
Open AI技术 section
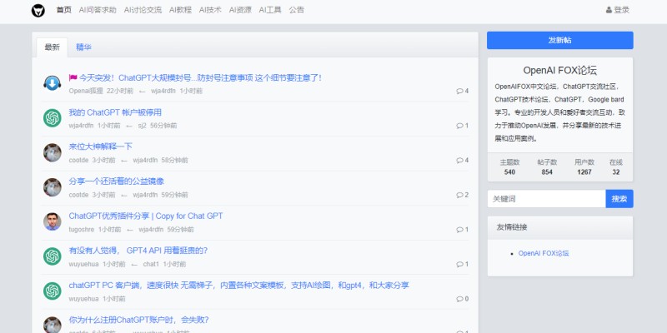(x=210, y=10)
